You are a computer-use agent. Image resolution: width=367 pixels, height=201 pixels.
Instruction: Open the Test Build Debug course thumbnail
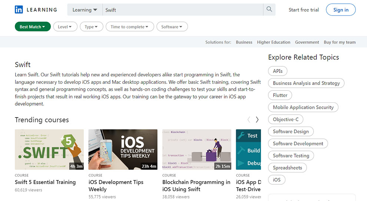248,149
